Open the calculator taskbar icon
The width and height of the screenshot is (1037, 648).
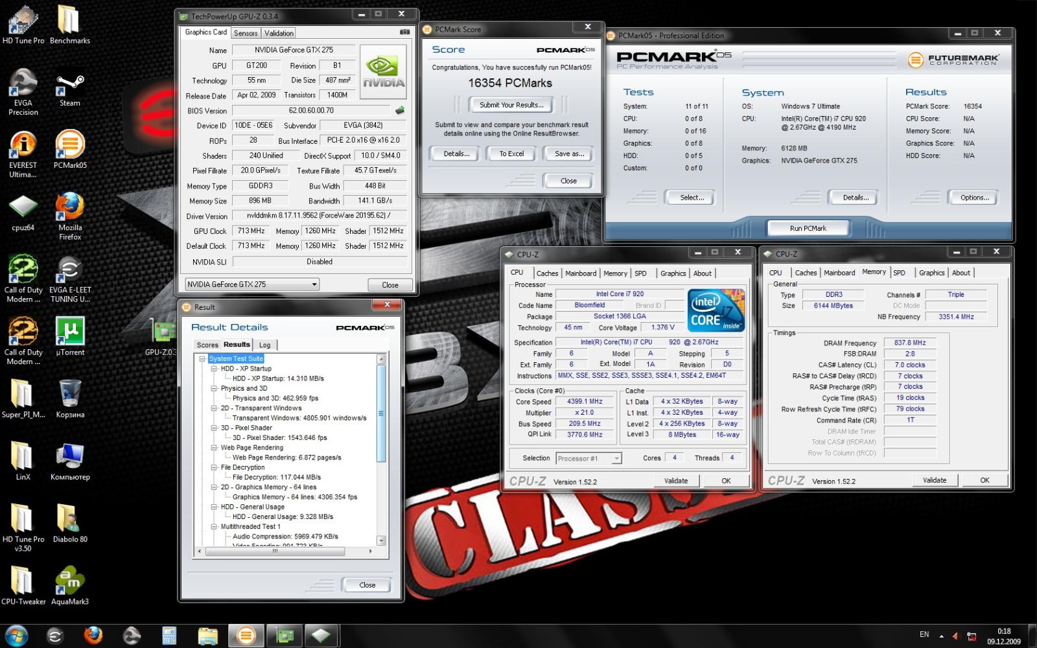pos(169,636)
